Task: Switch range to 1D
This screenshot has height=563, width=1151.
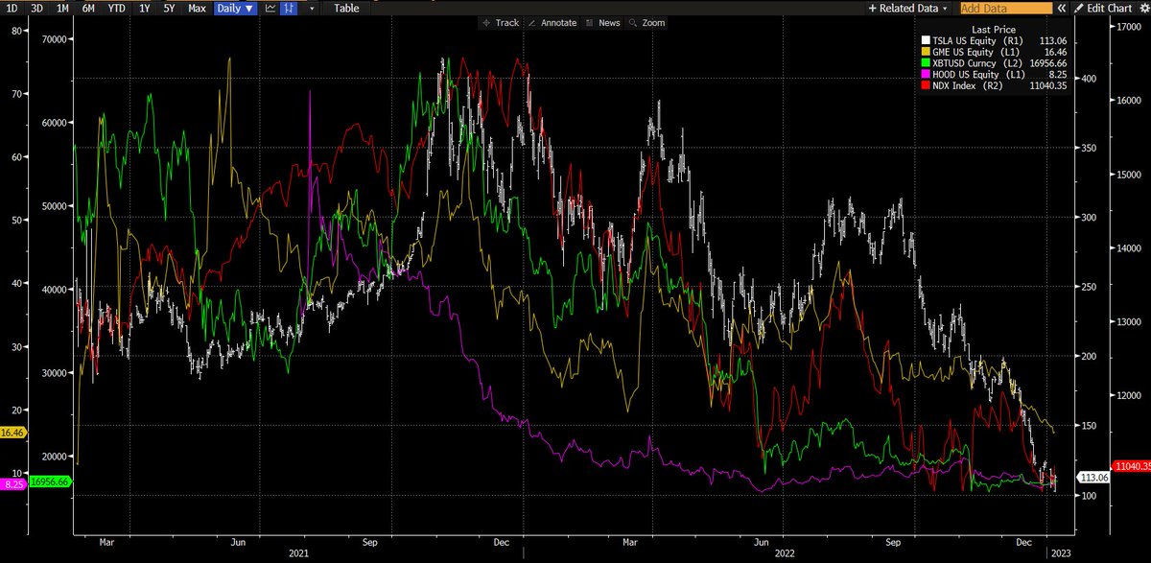Action: click(x=12, y=8)
